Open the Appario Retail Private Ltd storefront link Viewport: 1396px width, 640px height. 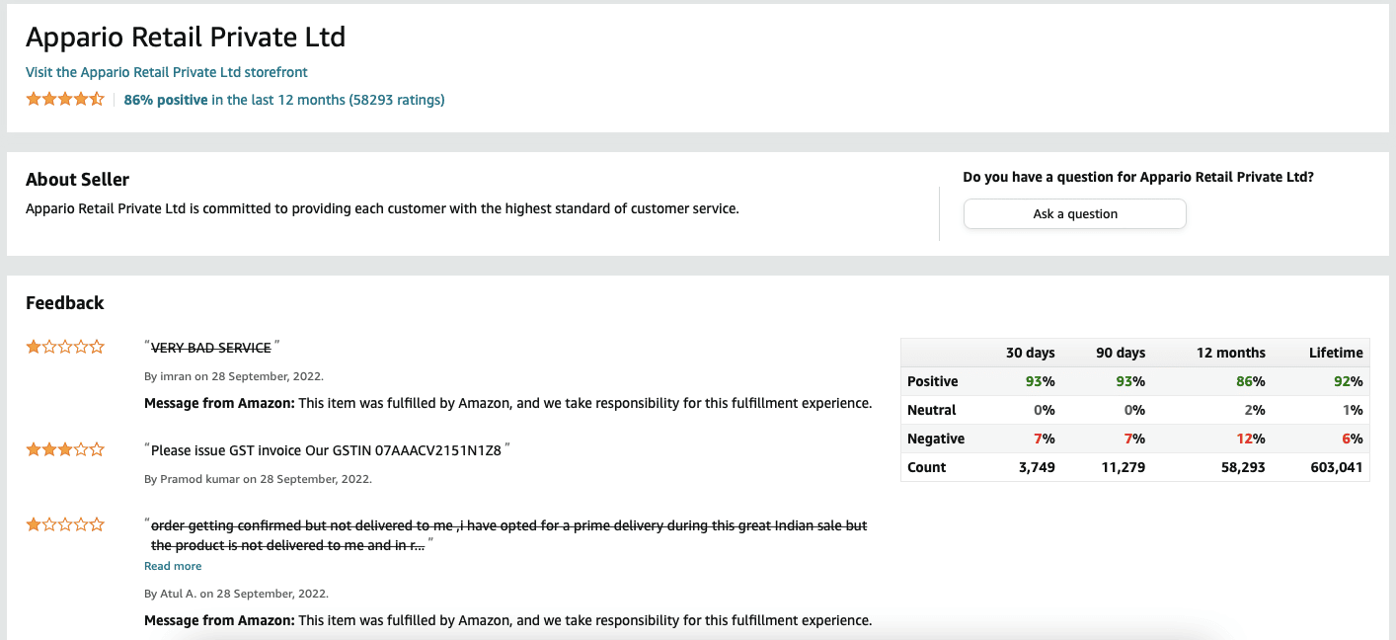tap(167, 72)
